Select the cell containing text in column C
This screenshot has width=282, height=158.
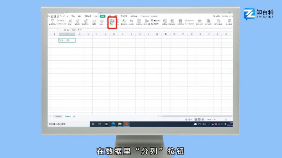point(67,40)
